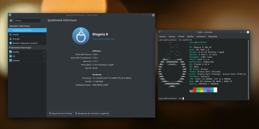Click the KDE Frameworks version 5.76.0 value

95,58
